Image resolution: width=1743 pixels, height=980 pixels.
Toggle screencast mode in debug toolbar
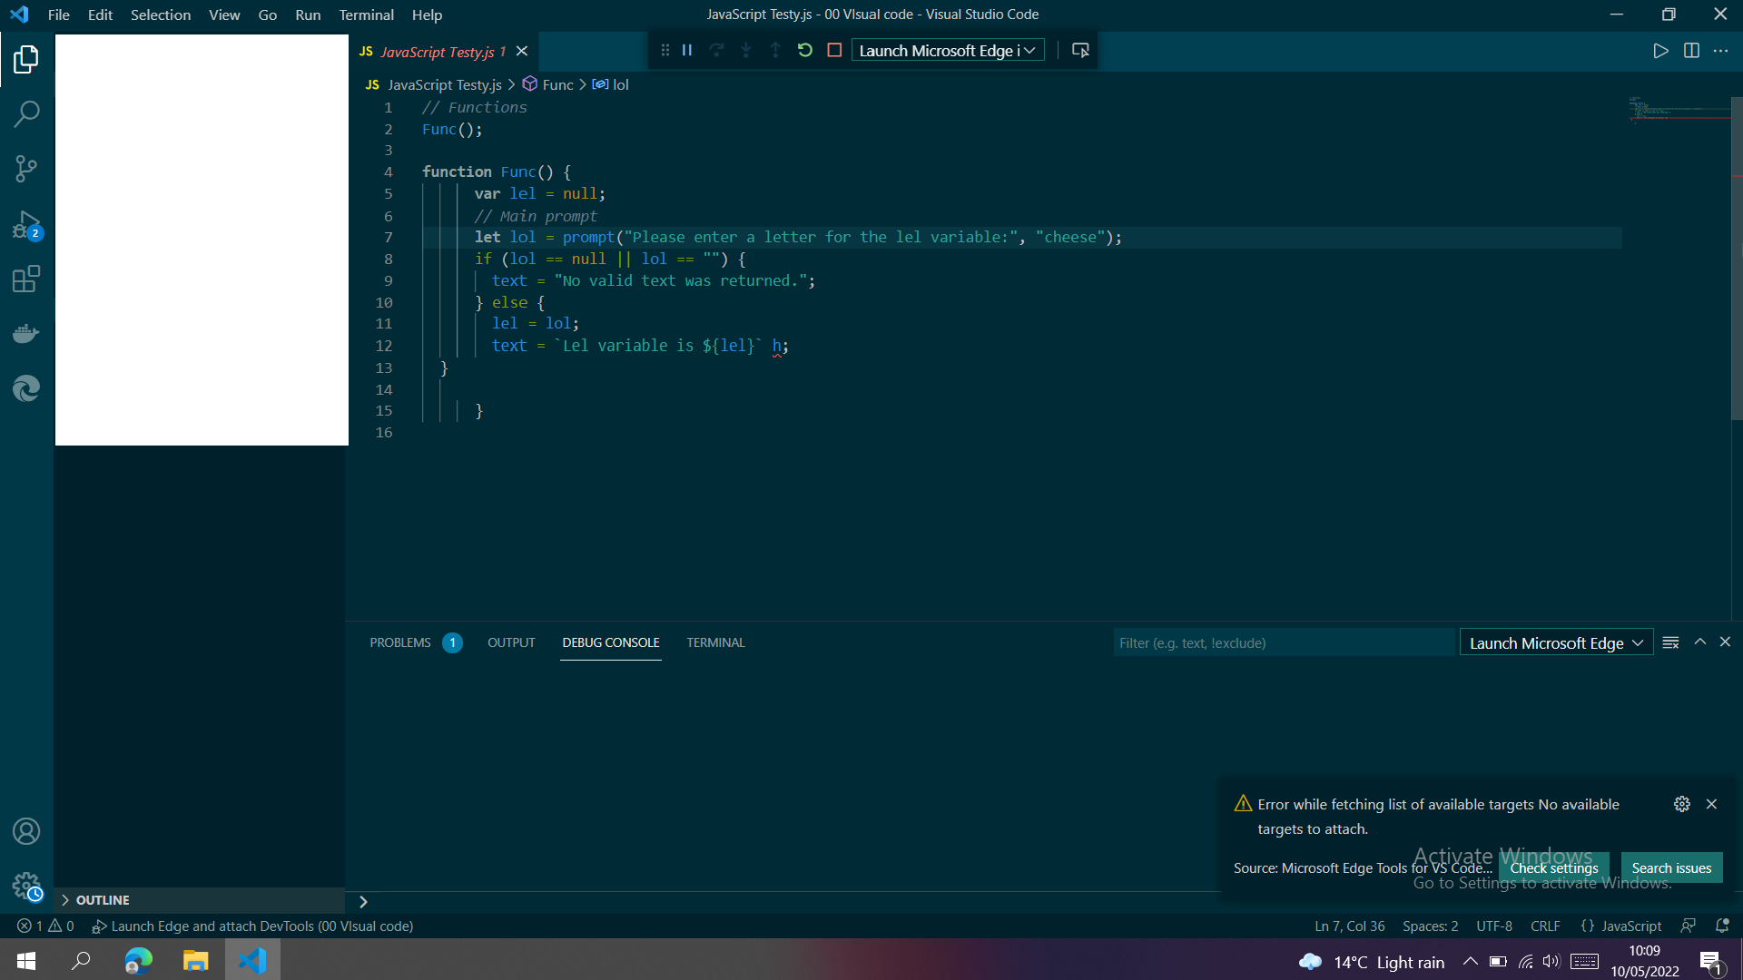point(1079,50)
